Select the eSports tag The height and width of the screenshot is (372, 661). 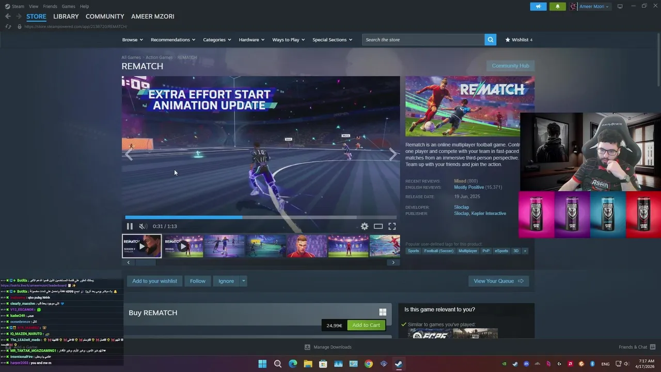[501, 251]
